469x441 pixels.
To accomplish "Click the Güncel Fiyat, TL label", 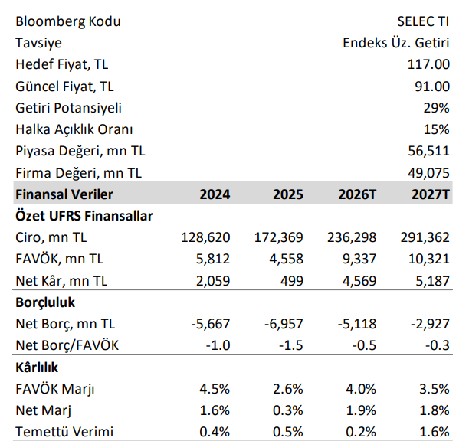I will (x=64, y=87).
